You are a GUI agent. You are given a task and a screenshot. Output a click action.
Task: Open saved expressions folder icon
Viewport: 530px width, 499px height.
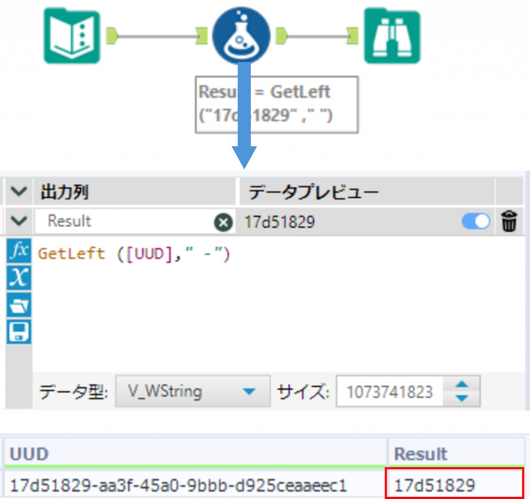point(19,305)
